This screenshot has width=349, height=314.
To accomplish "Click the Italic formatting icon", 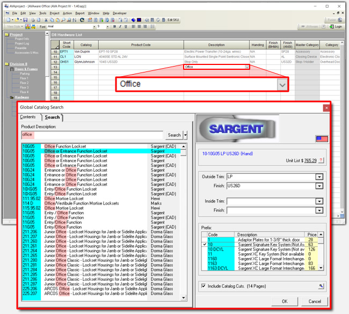I will 120,26.
